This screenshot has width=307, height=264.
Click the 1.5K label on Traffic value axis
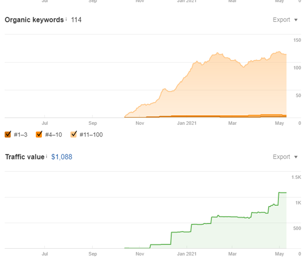point(296,177)
